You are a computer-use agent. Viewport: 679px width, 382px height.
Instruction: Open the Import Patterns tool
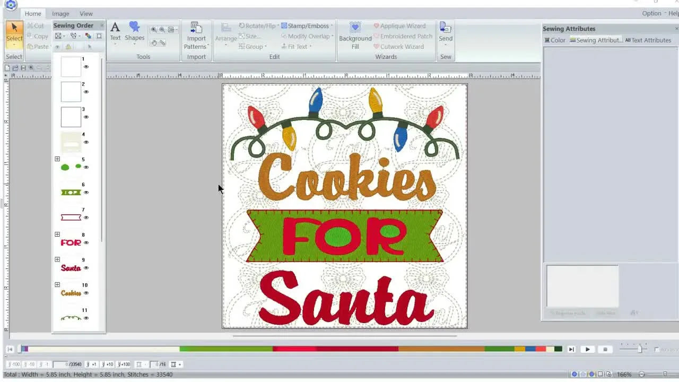196,36
